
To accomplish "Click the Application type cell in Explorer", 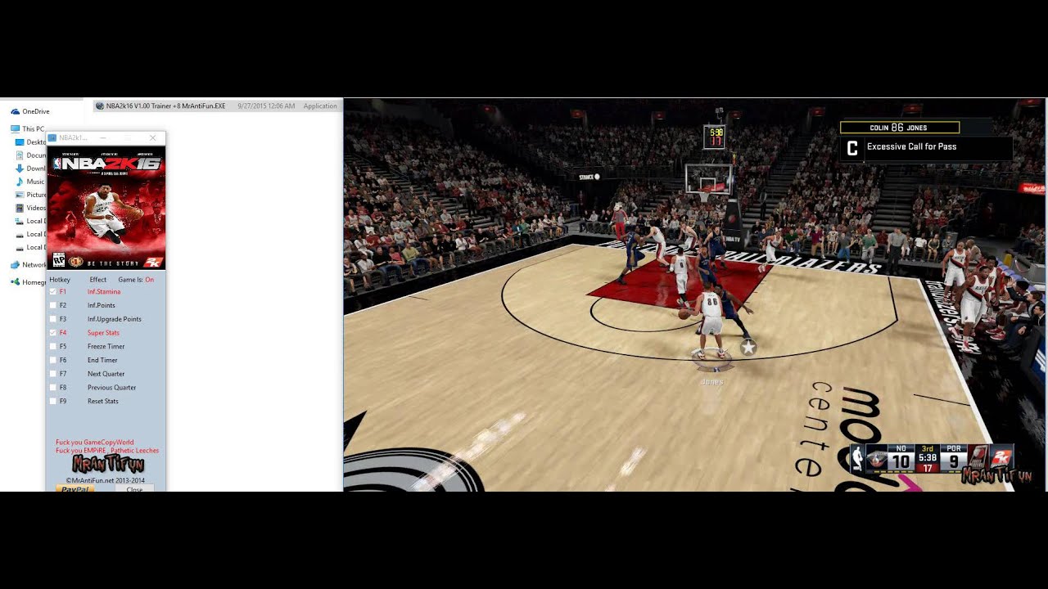I will click(320, 106).
